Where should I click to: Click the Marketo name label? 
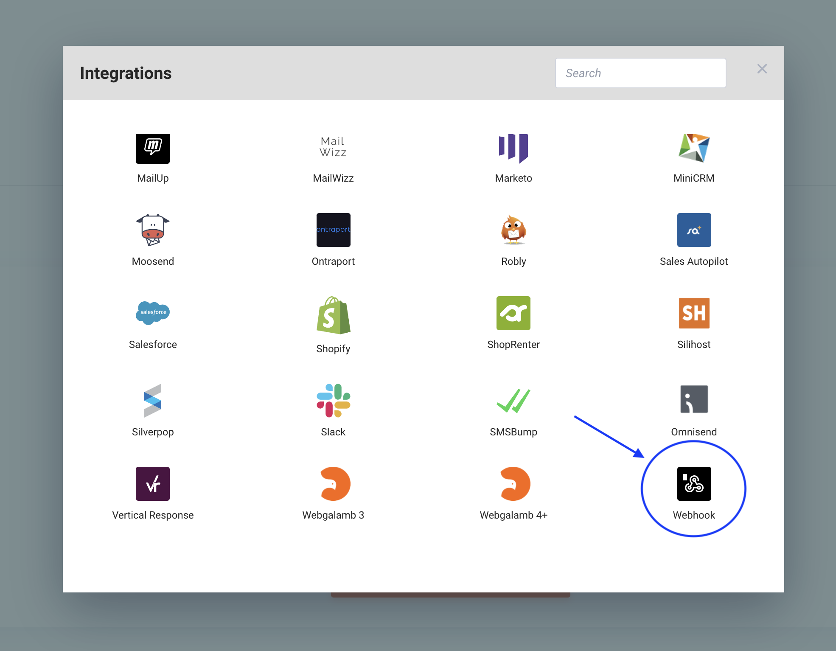click(513, 178)
